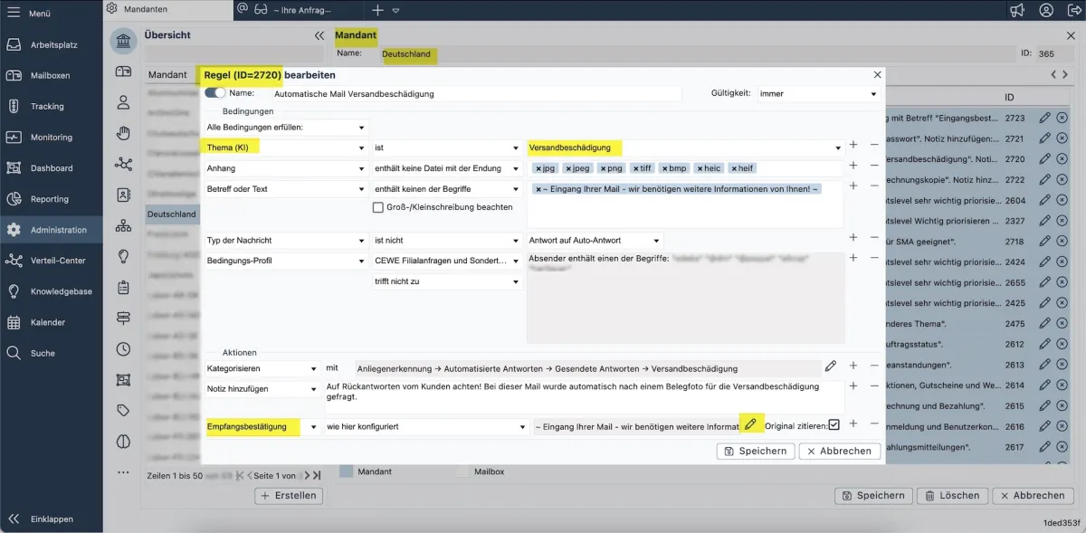Click the clock icon in admin strip
The image size is (1086, 533).
pyautogui.click(x=123, y=348)
